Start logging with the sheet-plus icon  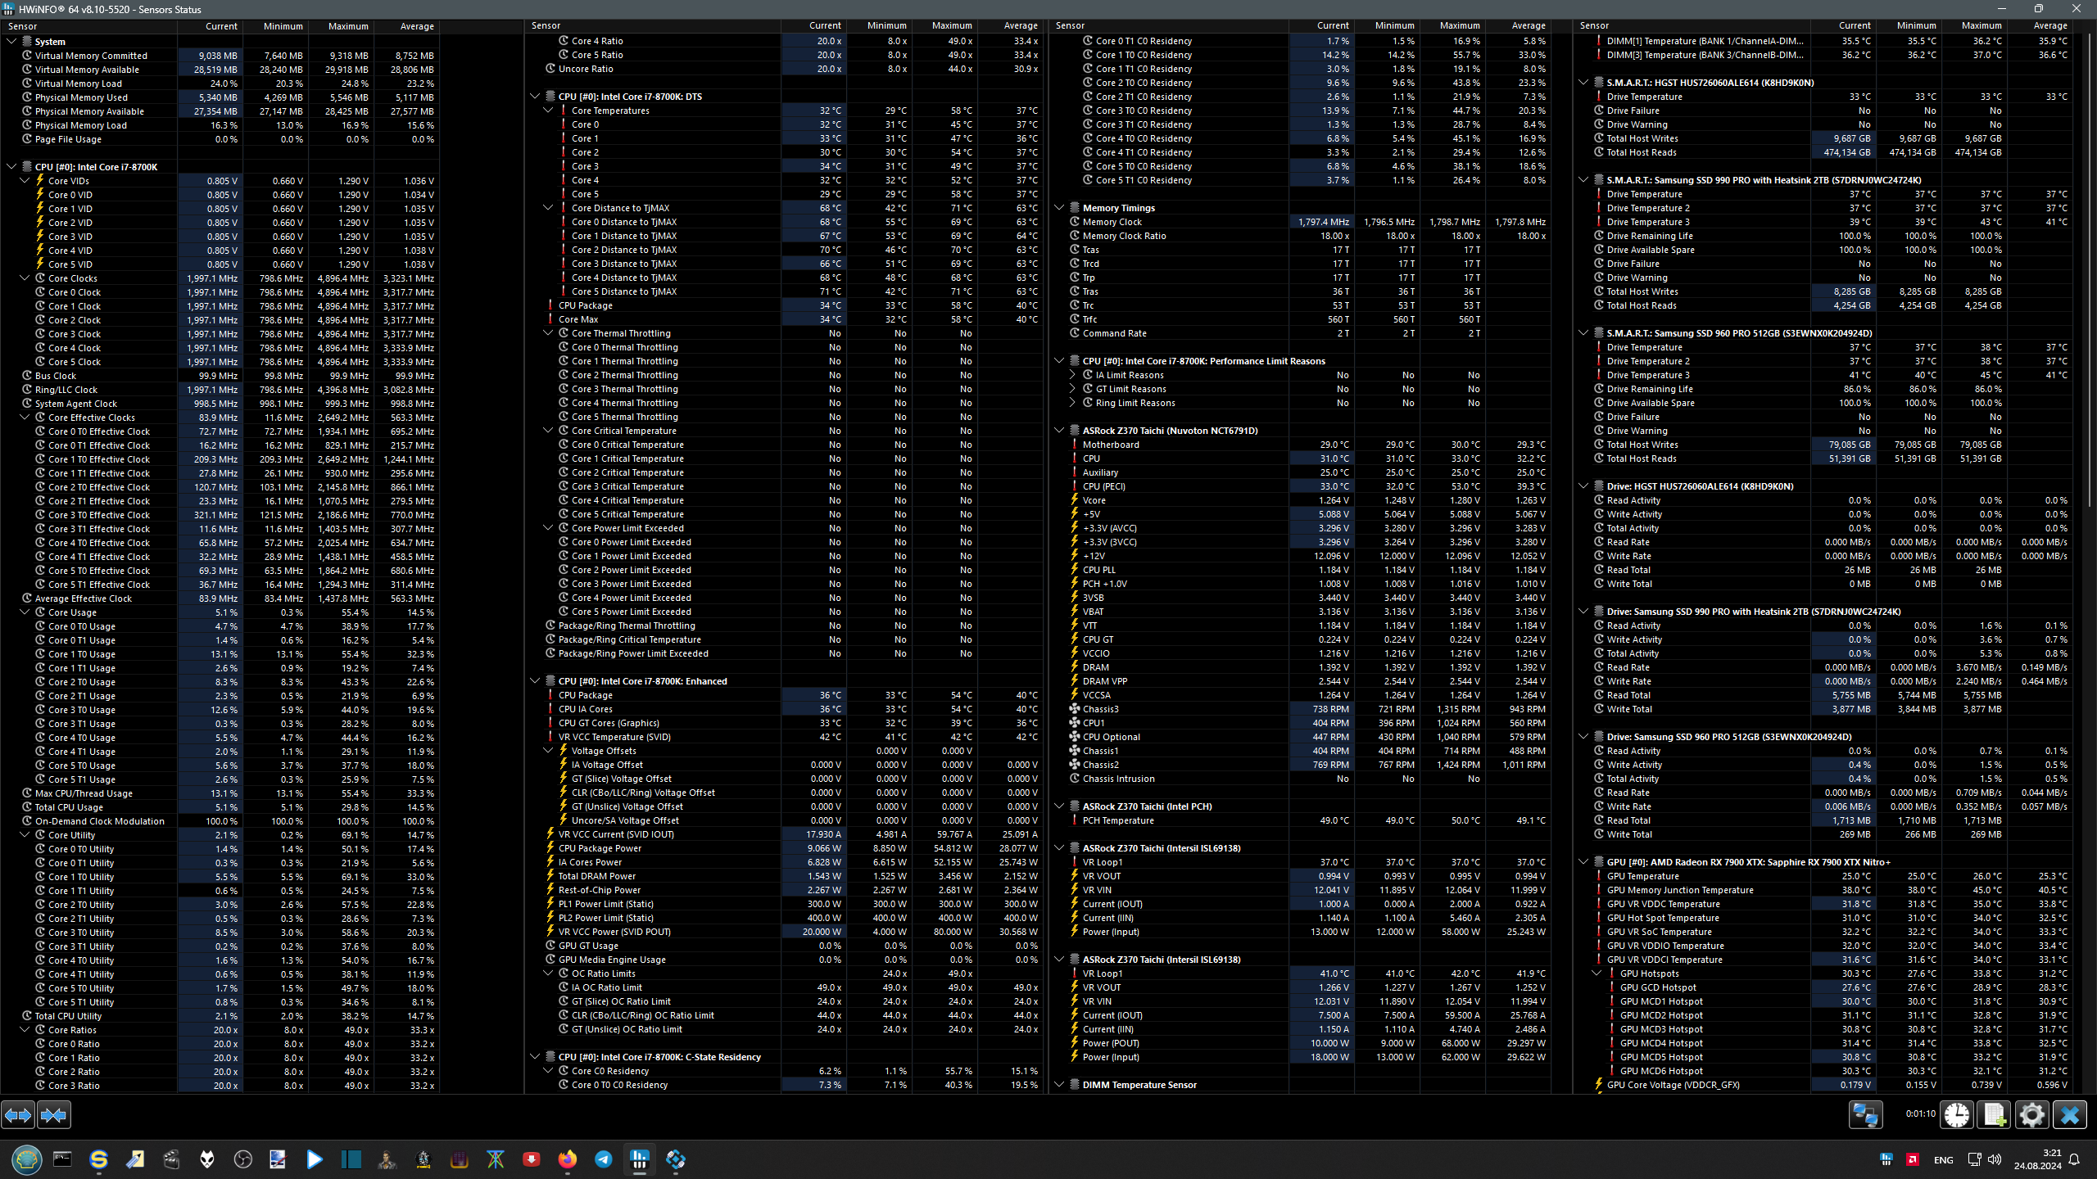coord(1994,1115)
